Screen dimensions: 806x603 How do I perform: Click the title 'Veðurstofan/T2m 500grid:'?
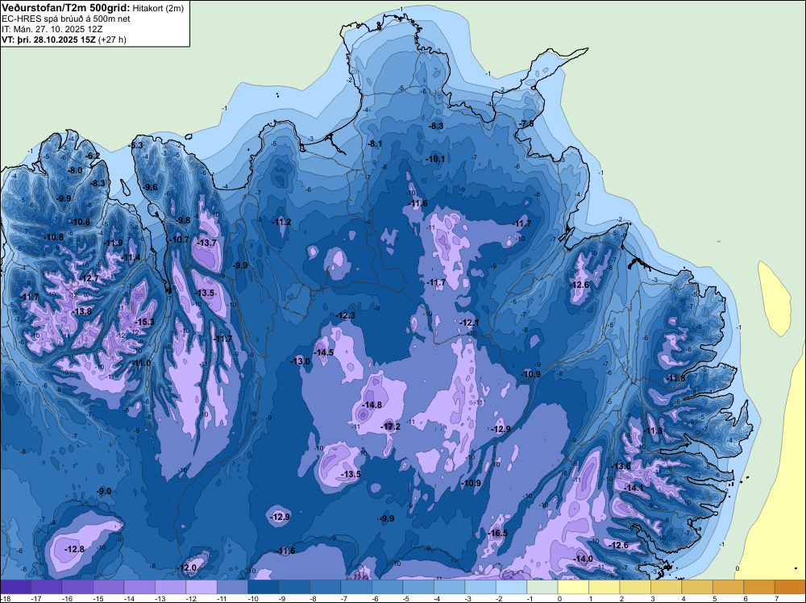[x=65, y=8]
